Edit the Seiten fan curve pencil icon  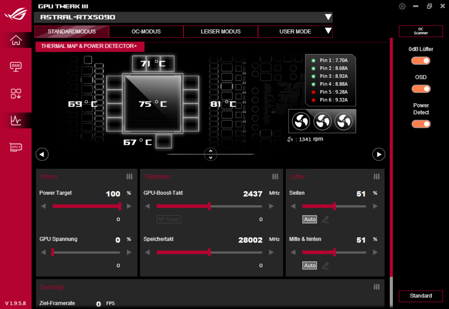point(325,219)
